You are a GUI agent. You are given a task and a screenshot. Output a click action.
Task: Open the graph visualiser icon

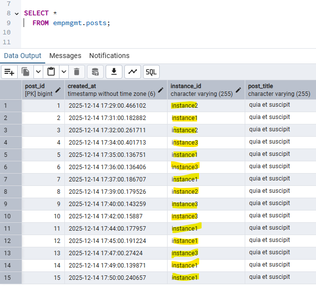(x=133, y=72)
